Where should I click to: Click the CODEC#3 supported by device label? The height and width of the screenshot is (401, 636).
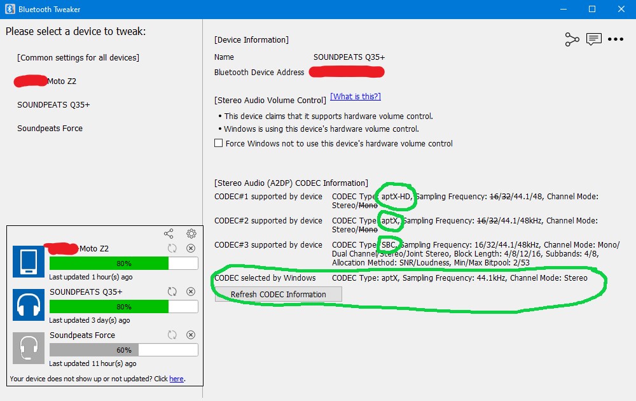[268, 245]
